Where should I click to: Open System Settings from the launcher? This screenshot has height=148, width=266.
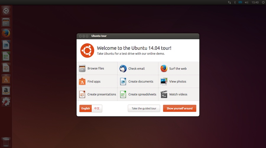tap(6, 102)
